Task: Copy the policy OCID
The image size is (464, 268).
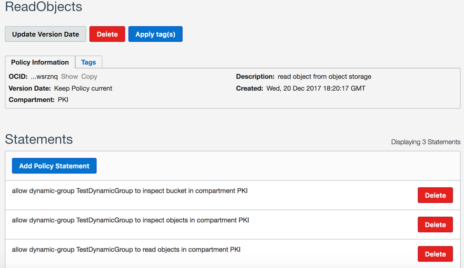Action: (x=89, y=77)
